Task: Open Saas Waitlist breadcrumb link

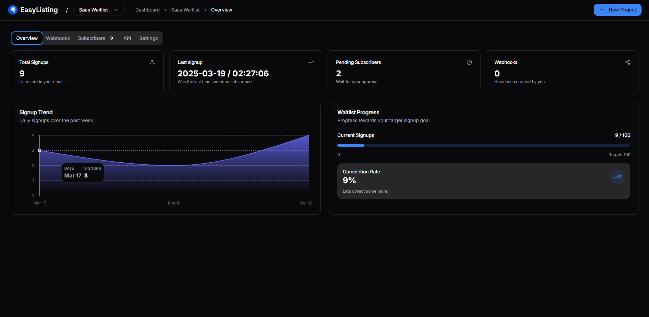Action: (185, 10)
